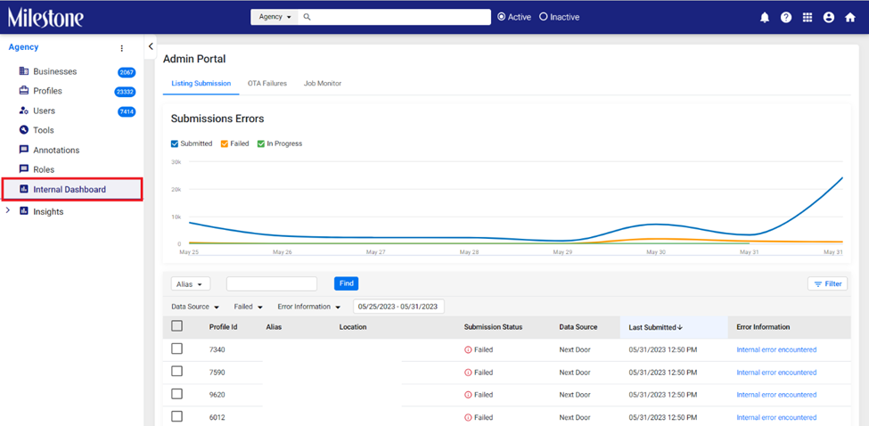Tick the checkbox for profile 7340

pos(176,349)
